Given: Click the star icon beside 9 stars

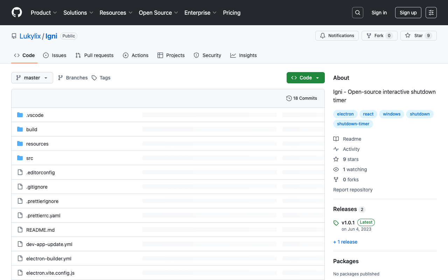Looking at the screenshot, I should [x=336, y=159].
